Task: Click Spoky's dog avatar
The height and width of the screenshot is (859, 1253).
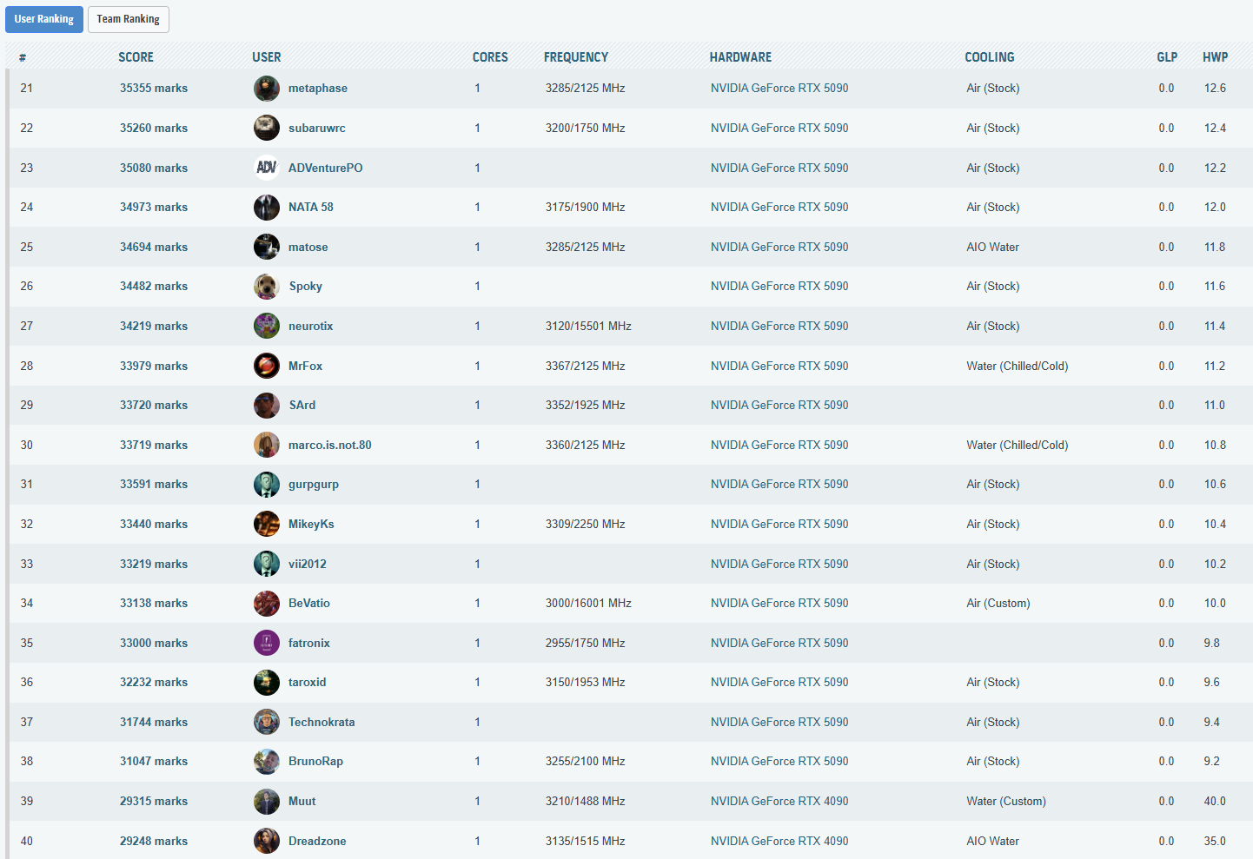Action: 266,287
